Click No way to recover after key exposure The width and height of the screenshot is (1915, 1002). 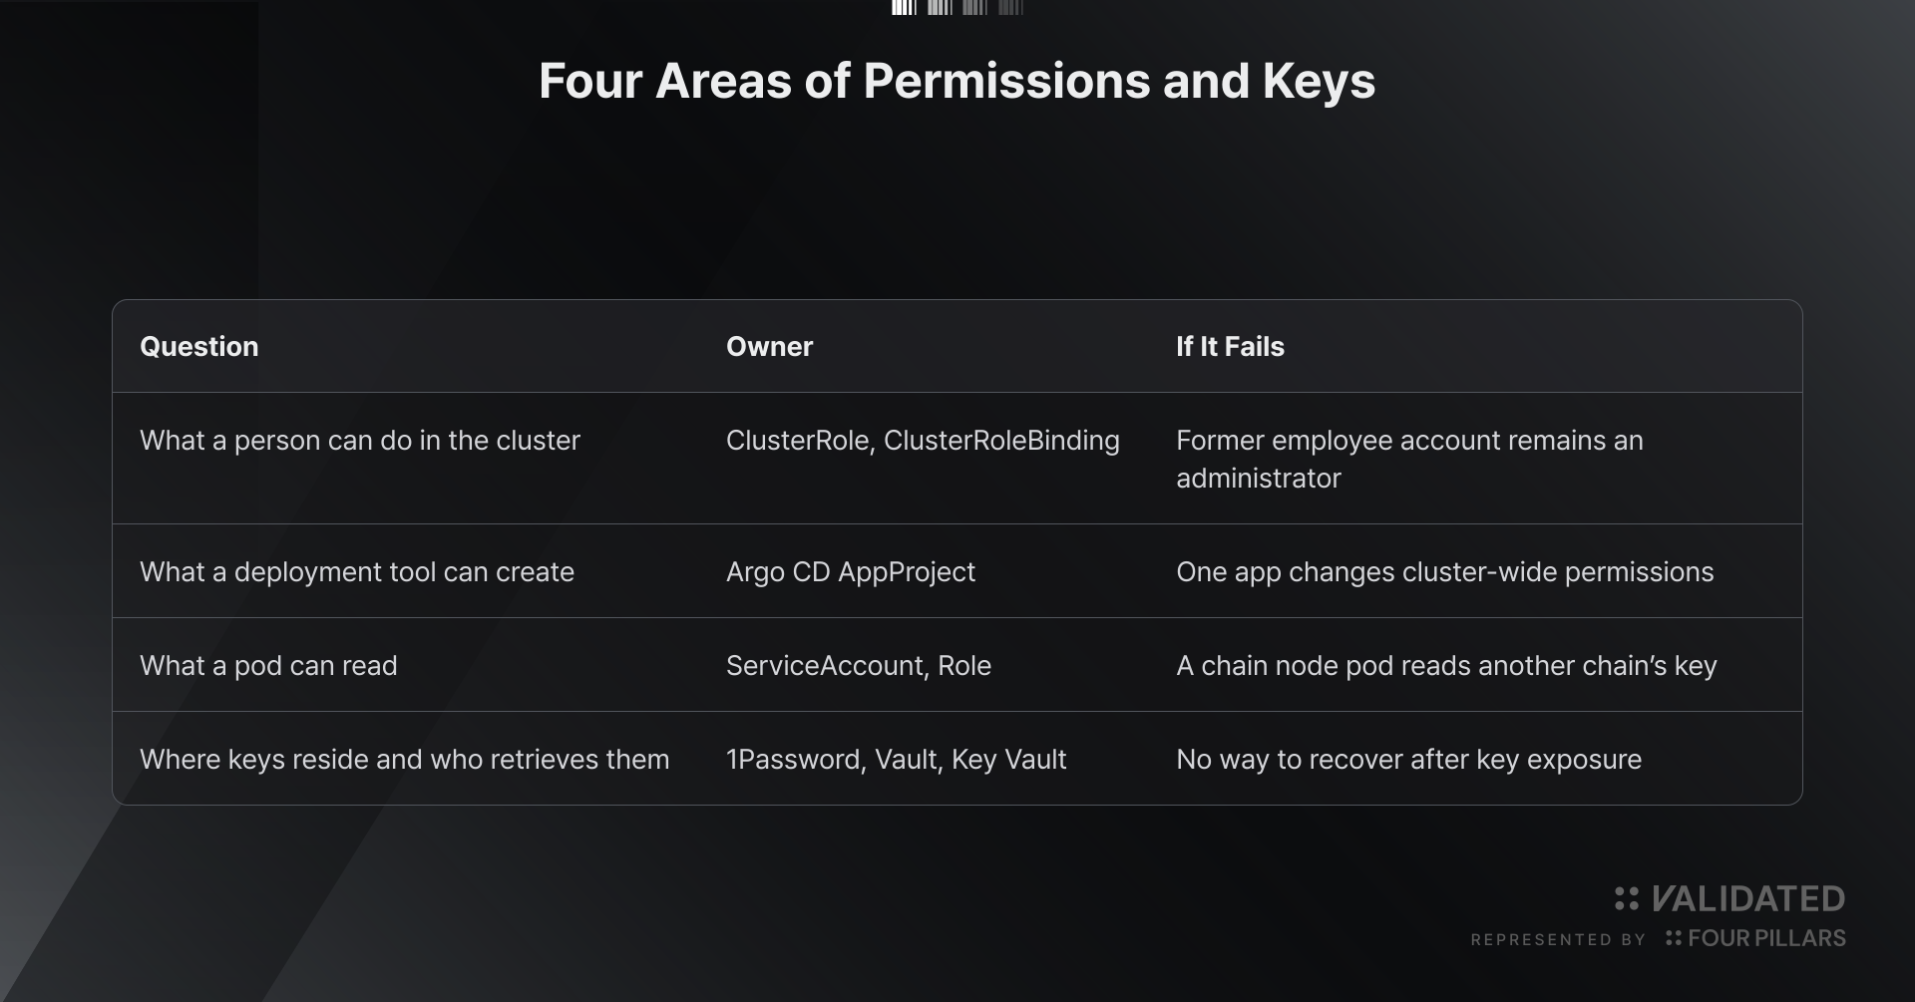(1408, 760)
